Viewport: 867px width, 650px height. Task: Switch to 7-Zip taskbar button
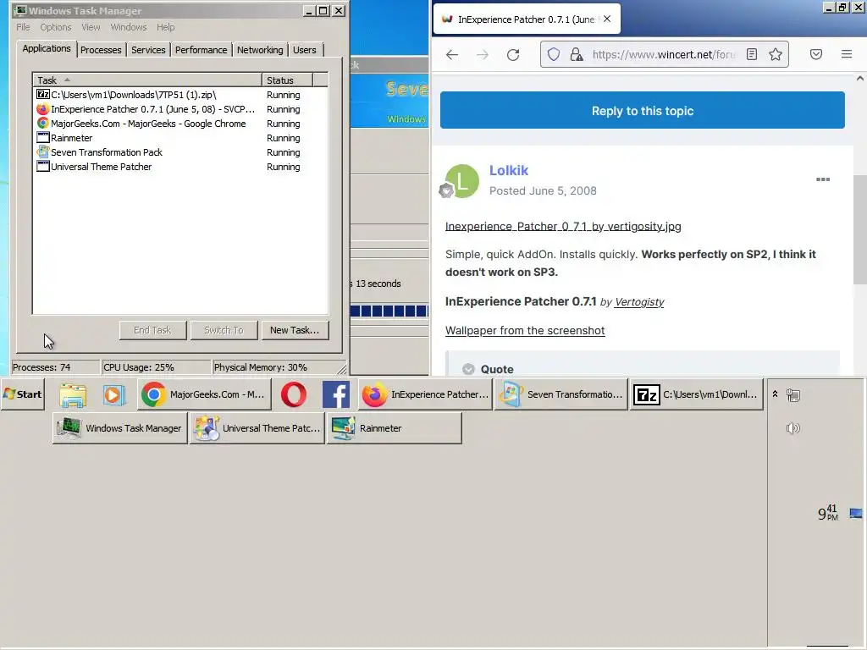pyautogui.click(x=697, y=394)
